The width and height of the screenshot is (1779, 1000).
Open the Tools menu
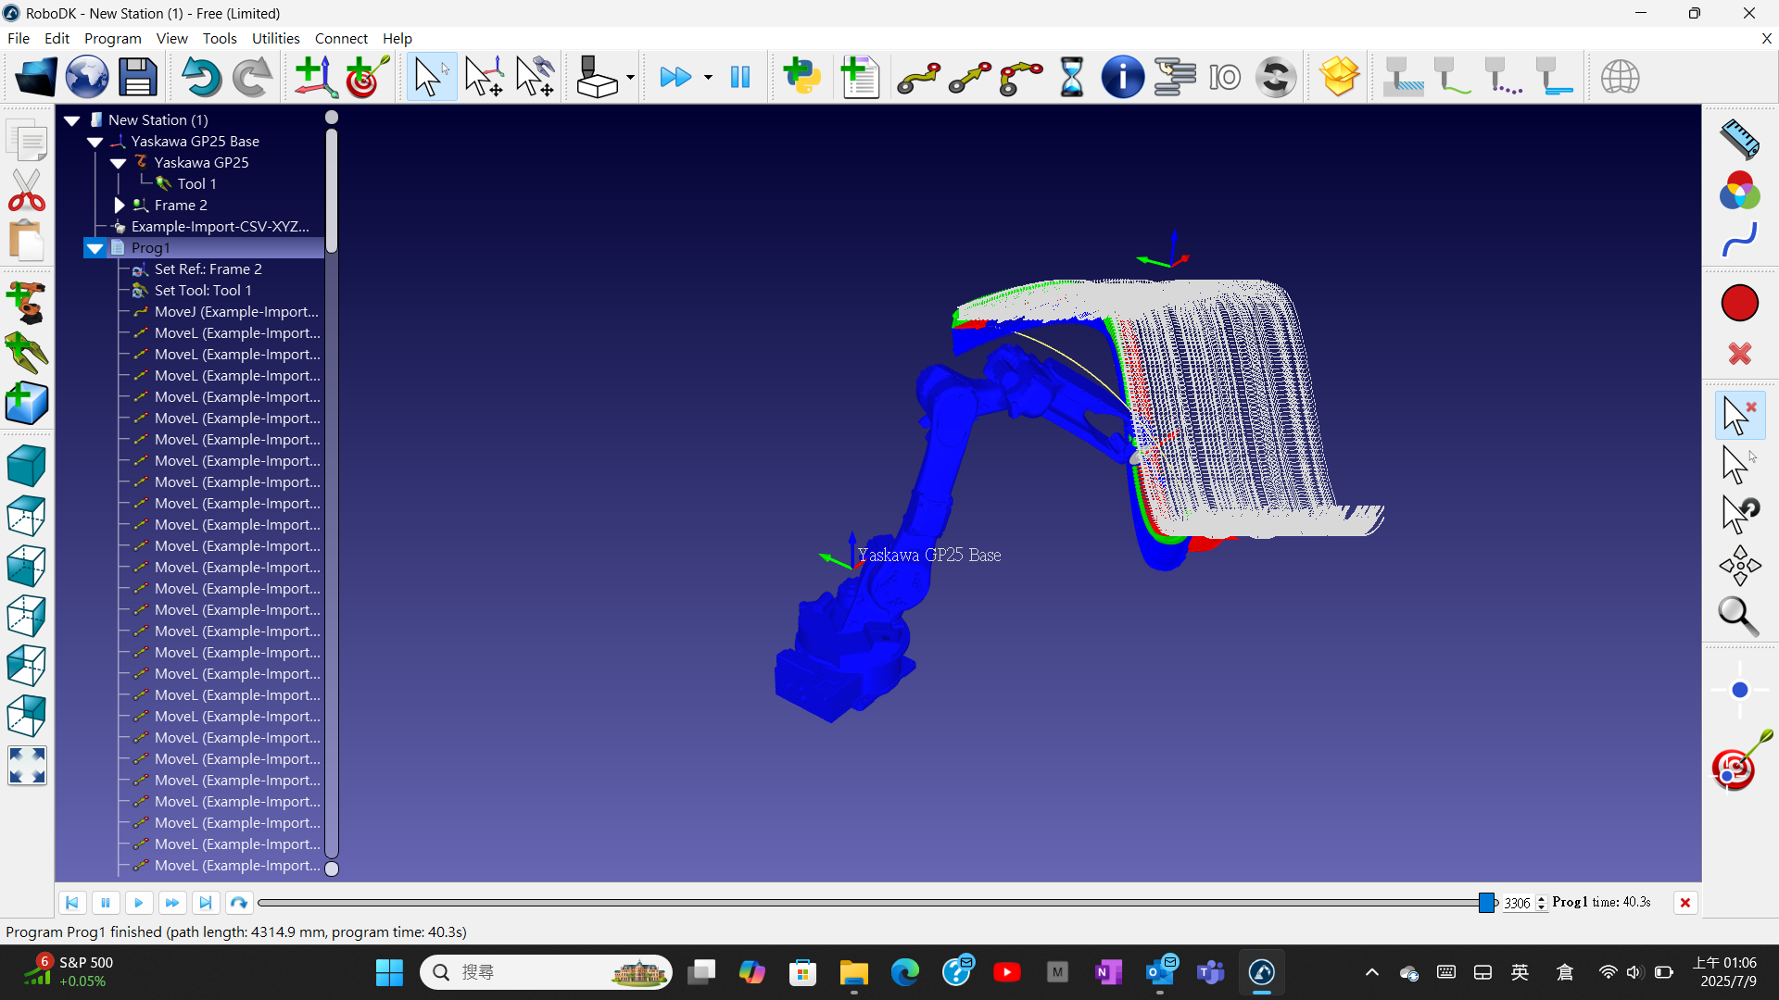[220, 38]
